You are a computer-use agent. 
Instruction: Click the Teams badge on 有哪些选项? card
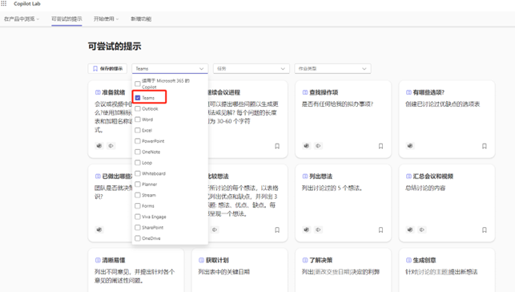(x=410, y=146)
